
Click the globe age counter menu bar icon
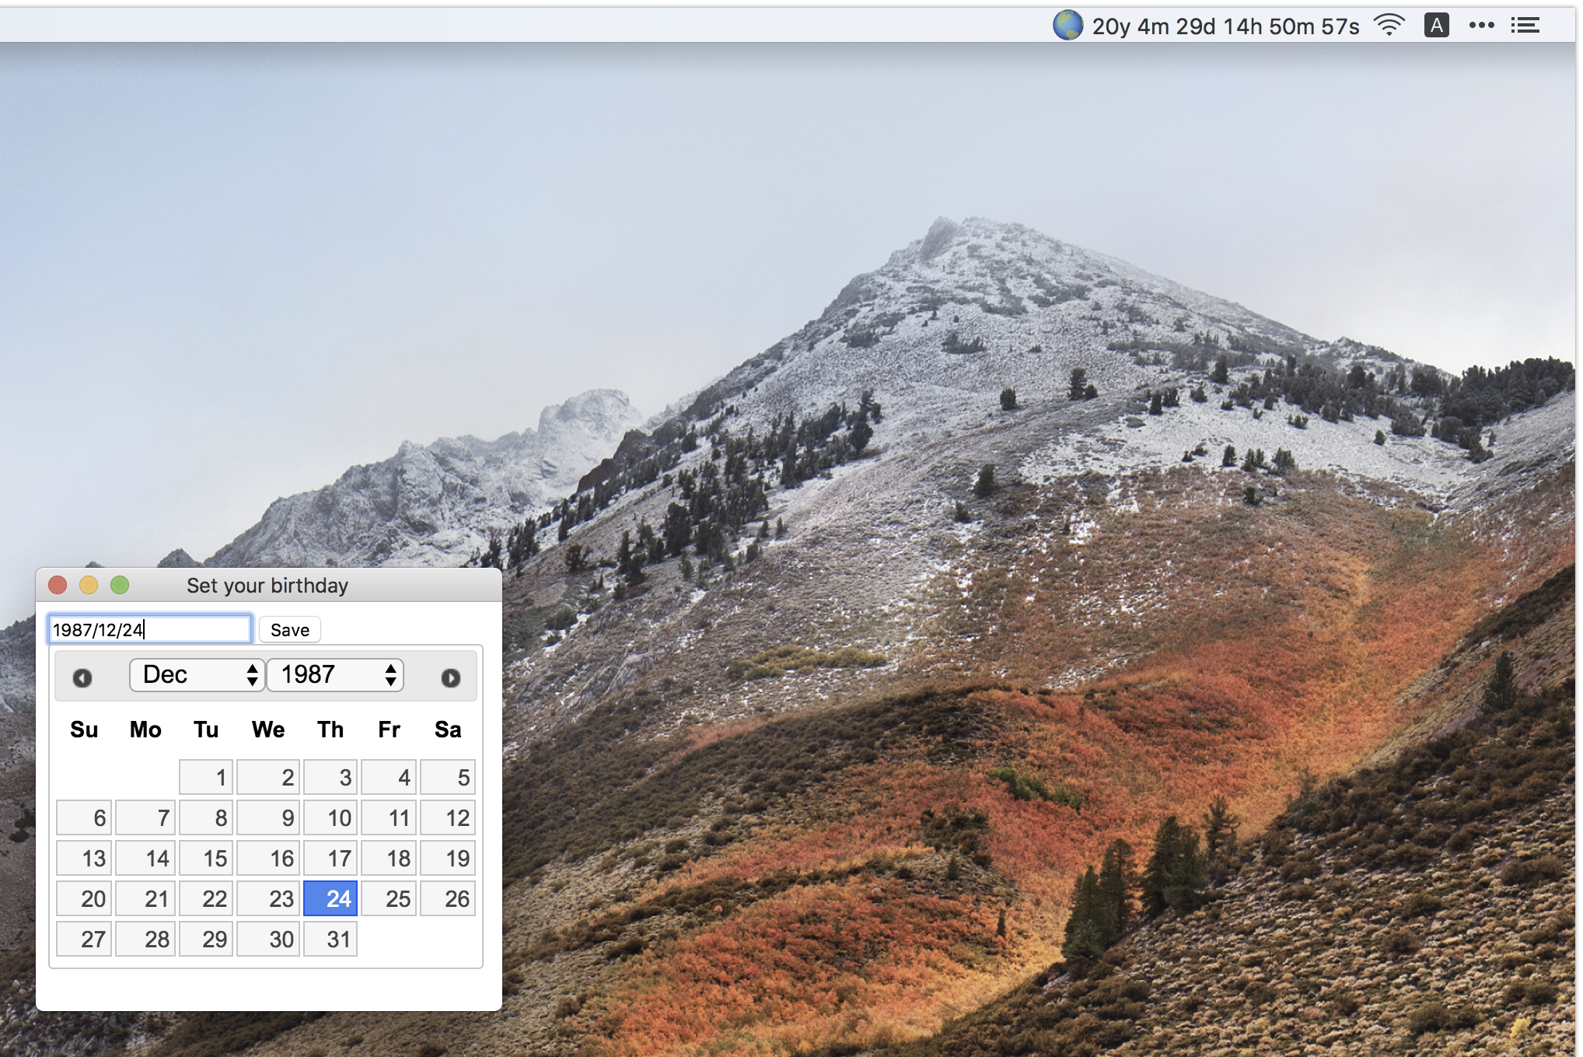(x=1068, y=26)
